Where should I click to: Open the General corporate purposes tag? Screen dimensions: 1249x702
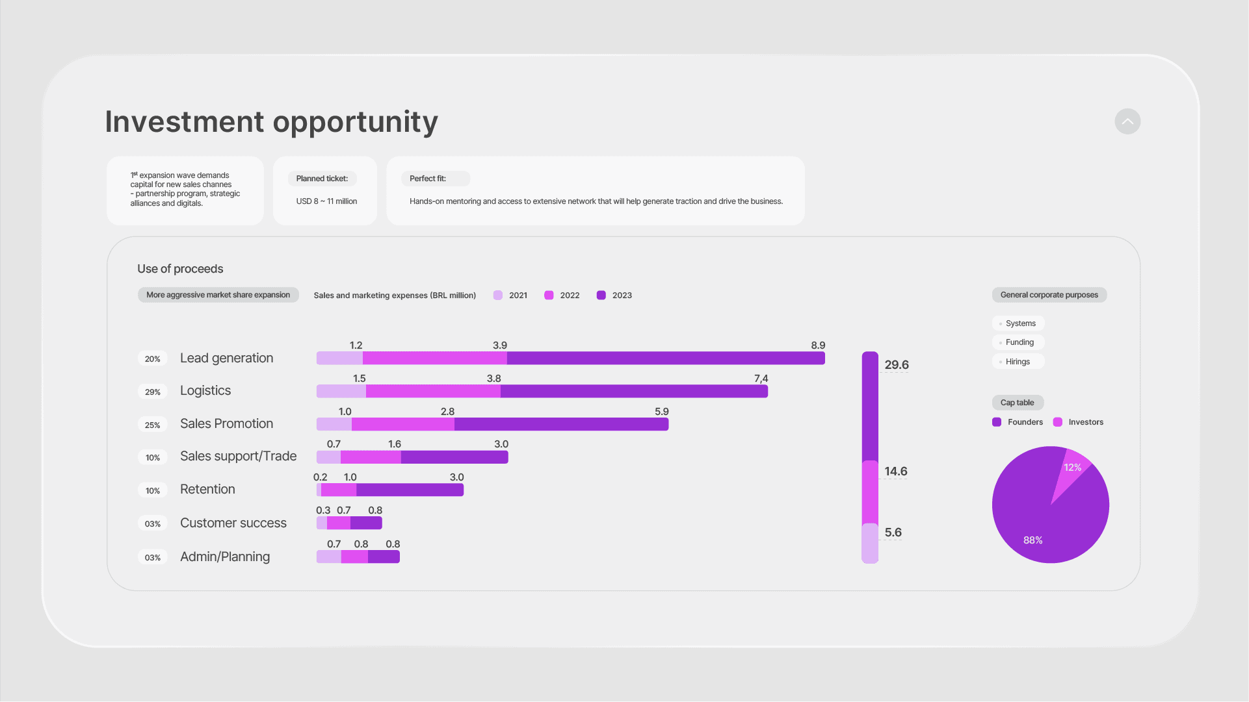pos(1049,295)
